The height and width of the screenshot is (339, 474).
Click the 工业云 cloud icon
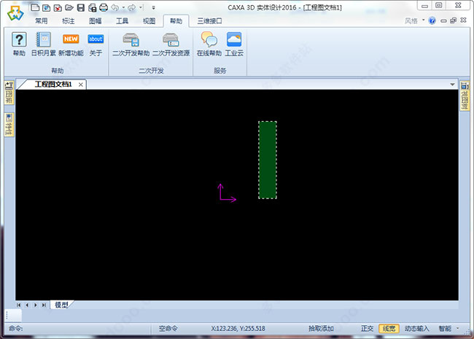click(x=234, y=40)
